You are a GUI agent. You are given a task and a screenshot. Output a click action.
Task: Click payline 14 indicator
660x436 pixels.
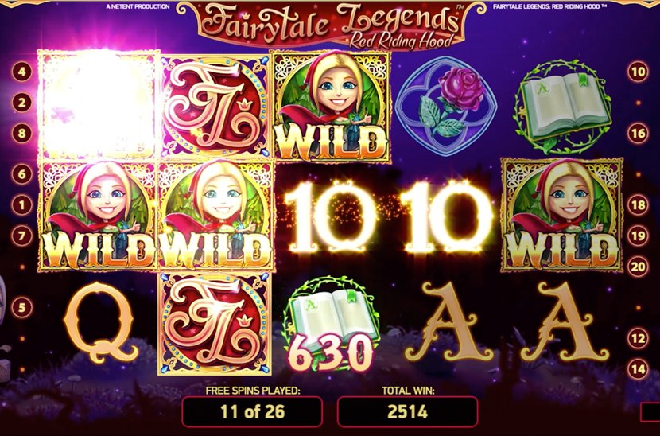click(638, 369)
